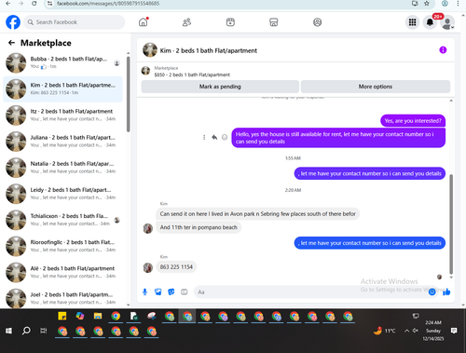
Task: Open the purple conversation information icon
Action: click(x=443, y=50)
